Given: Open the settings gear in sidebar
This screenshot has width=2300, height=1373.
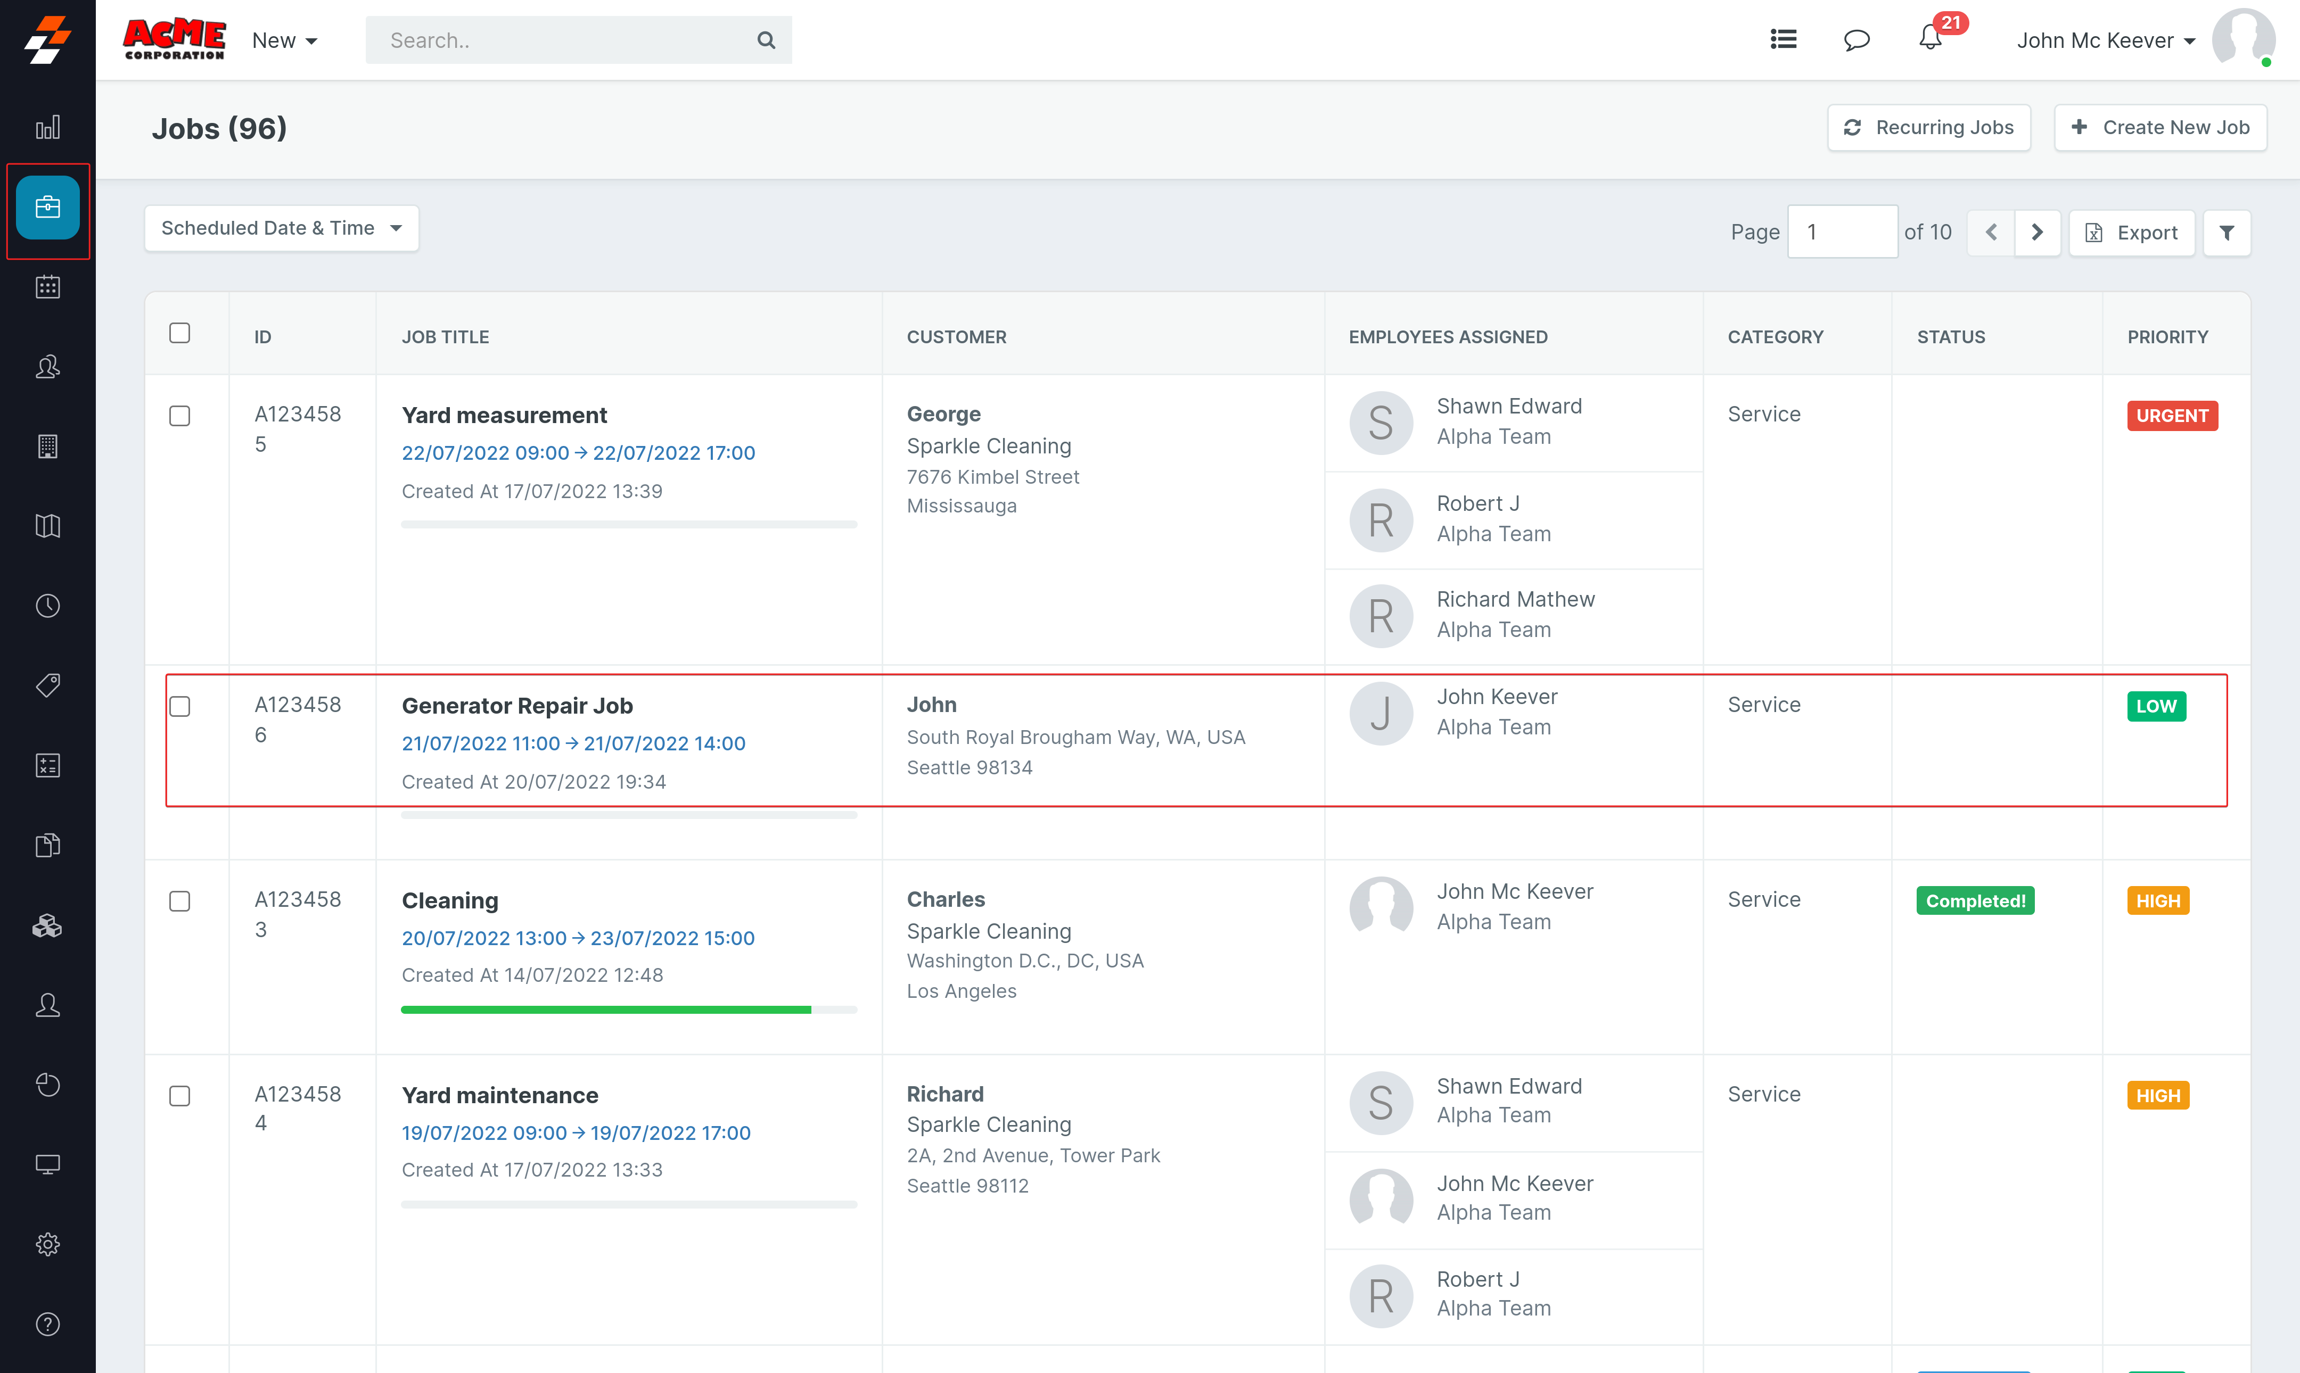Looking at the screenshot, I should coord(47,1244).
